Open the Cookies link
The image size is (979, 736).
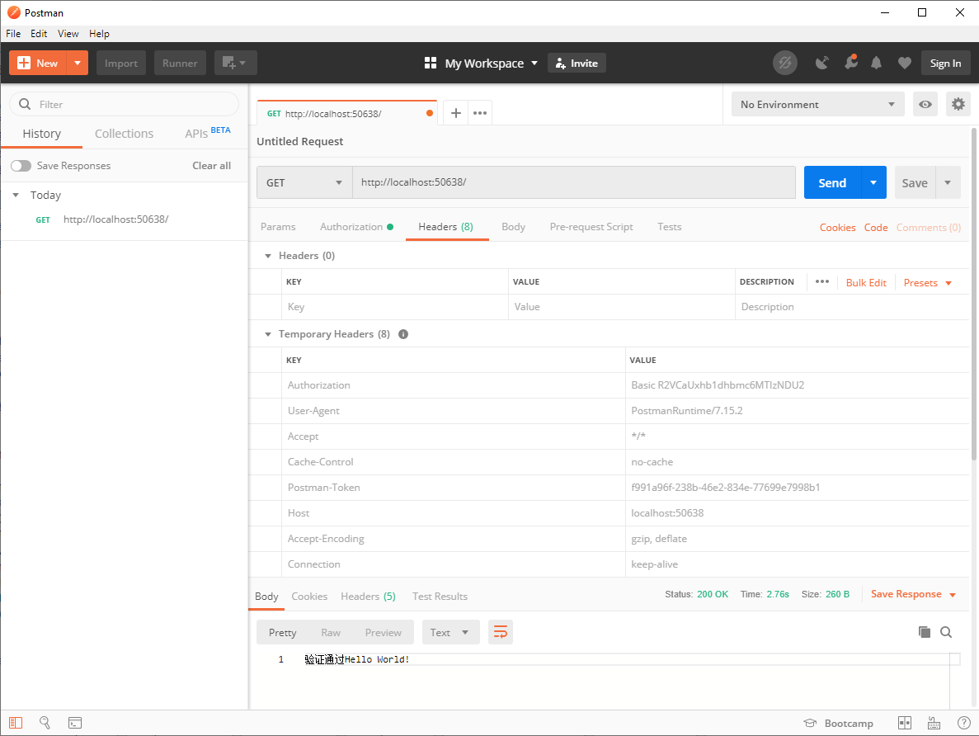[837, 228]
